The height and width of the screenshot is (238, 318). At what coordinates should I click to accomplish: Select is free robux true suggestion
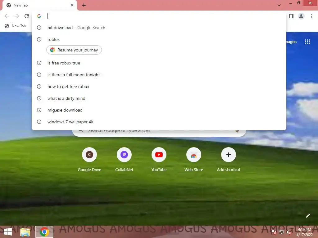(x=159, y=63)
